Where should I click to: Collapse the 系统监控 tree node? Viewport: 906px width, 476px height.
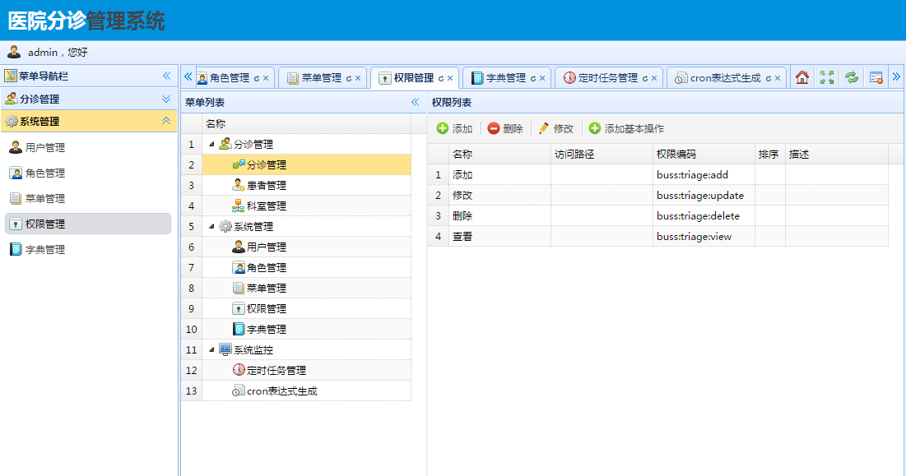coord(211,349)
